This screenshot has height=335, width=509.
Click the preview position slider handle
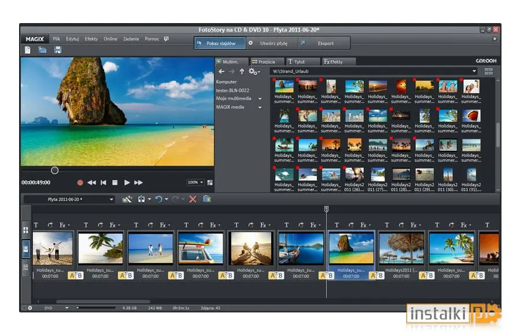click(x=54, y=170)
